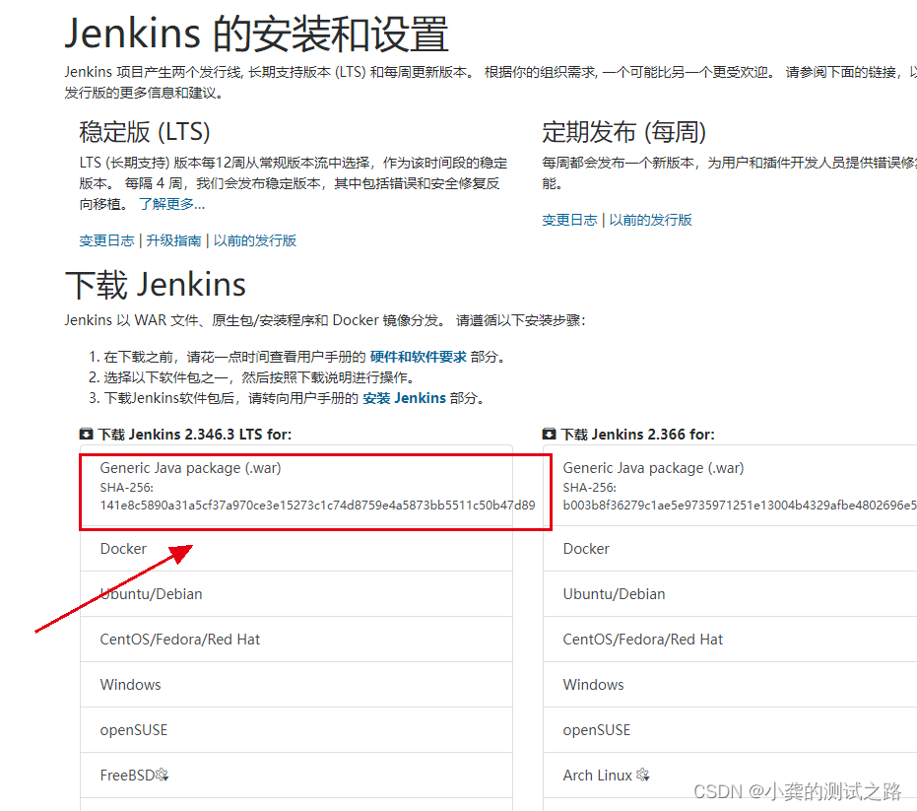
Task: Click the 下载 Jenkins 2.346.3 LTS for: label
Action: (195, 435)
